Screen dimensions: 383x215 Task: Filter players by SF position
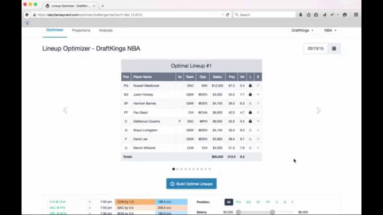(x=258, y=202)
